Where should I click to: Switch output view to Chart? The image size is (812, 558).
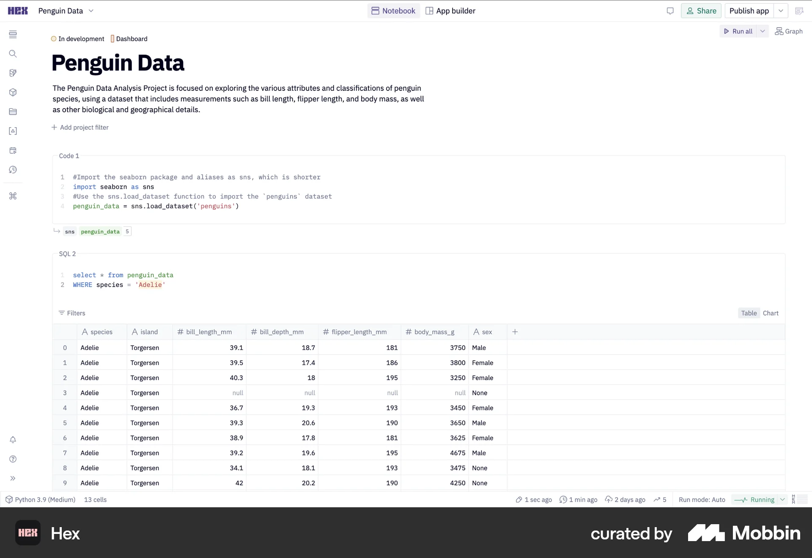point(771,313)
